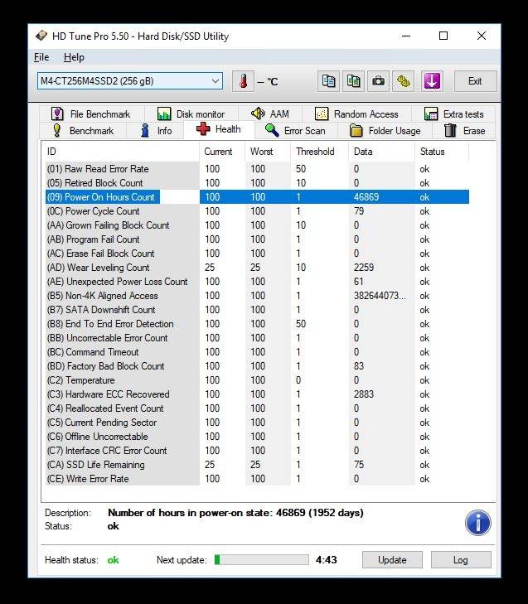Image resolution: width=528 pixels, height=604 pixels.
Task: Select the Offline Uncorrectable row
Action: (257, 437)
